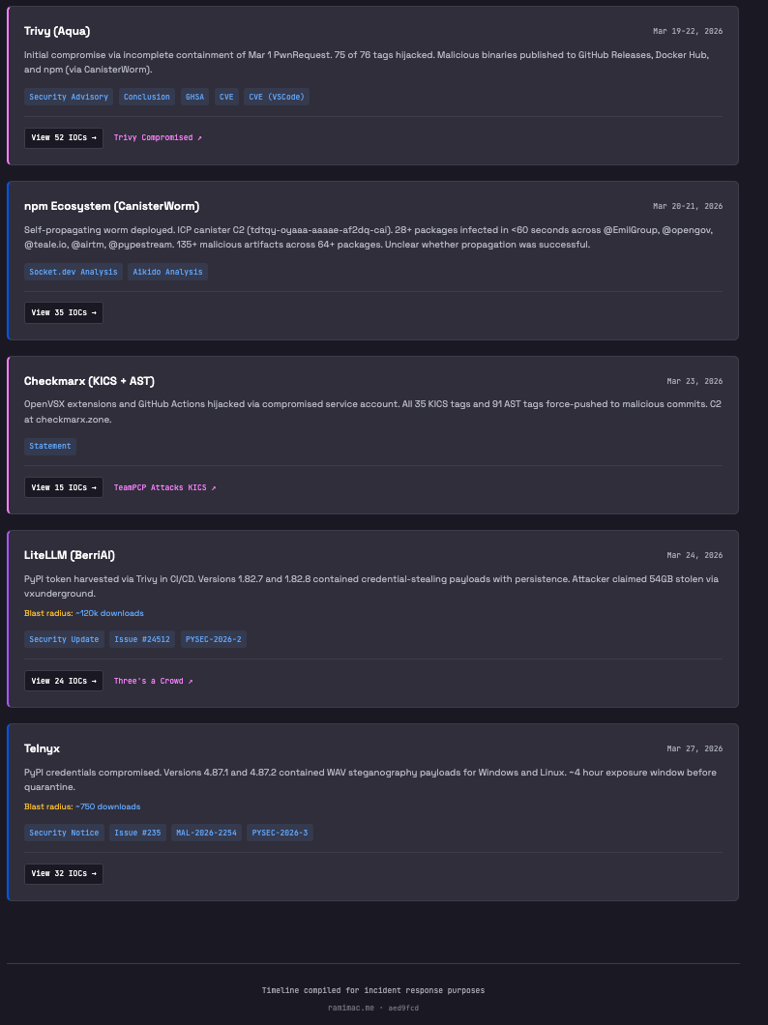768x1025 pixels.
Task: Show View 24 IOCs for LiteLLM
Action: tap(64, 681)
